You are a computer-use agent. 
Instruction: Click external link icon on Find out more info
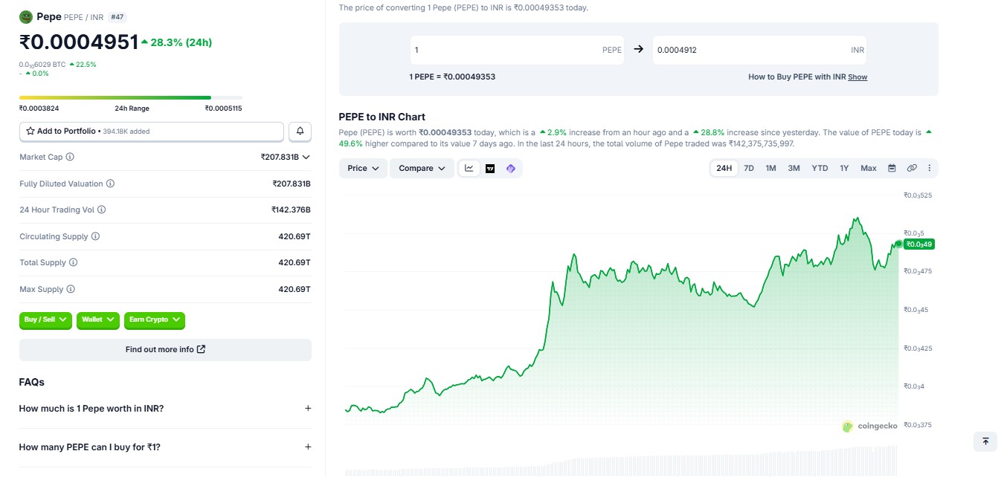pyautogui.click(x=201, y=349)
